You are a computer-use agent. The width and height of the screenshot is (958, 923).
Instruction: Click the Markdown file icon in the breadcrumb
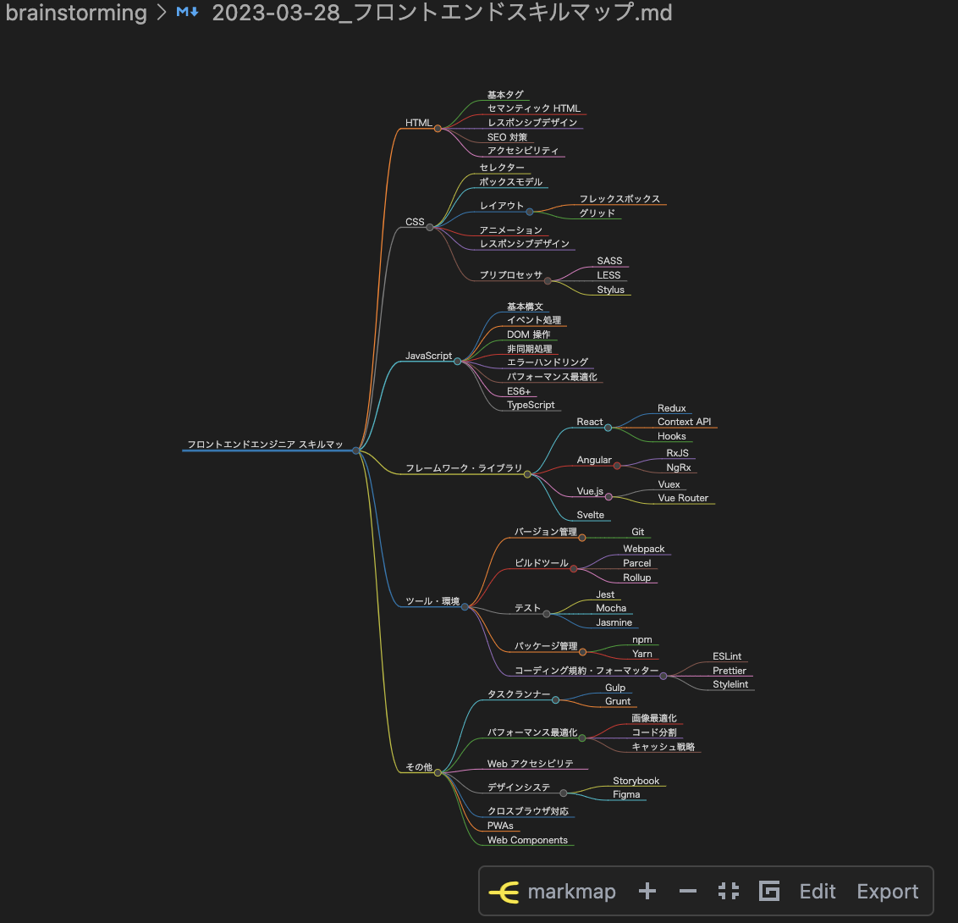(187, 13)
